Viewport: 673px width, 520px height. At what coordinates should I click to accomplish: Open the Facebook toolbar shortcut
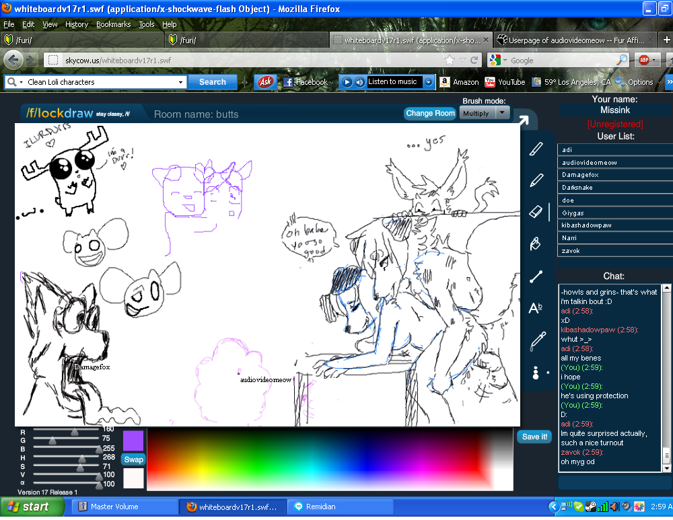point(306,82)
